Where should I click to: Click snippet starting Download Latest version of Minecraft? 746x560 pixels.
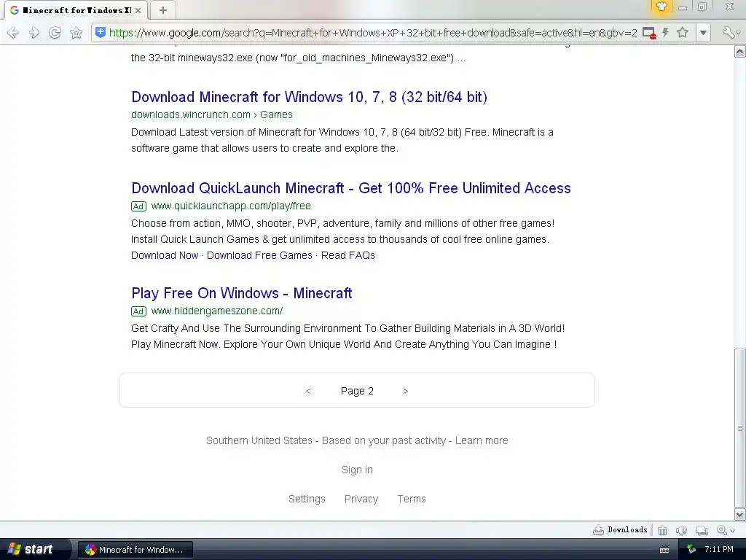pos(342,140)
